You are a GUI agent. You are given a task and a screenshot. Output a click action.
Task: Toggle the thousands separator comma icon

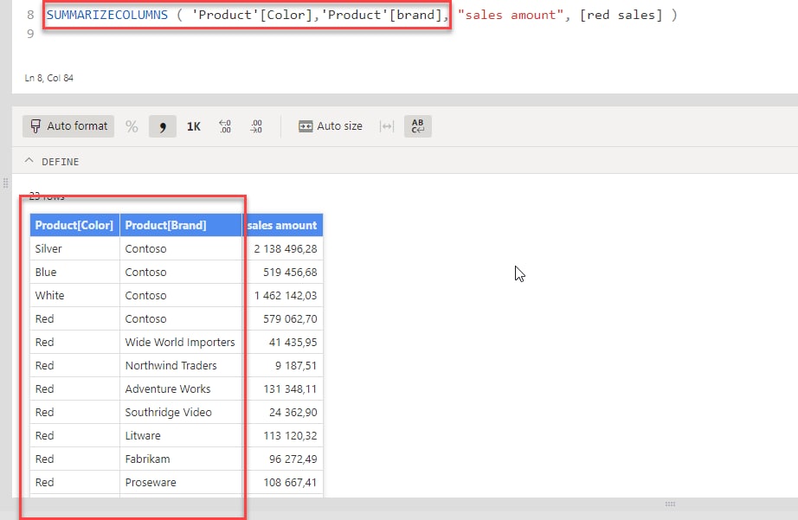tap(163, 126)
